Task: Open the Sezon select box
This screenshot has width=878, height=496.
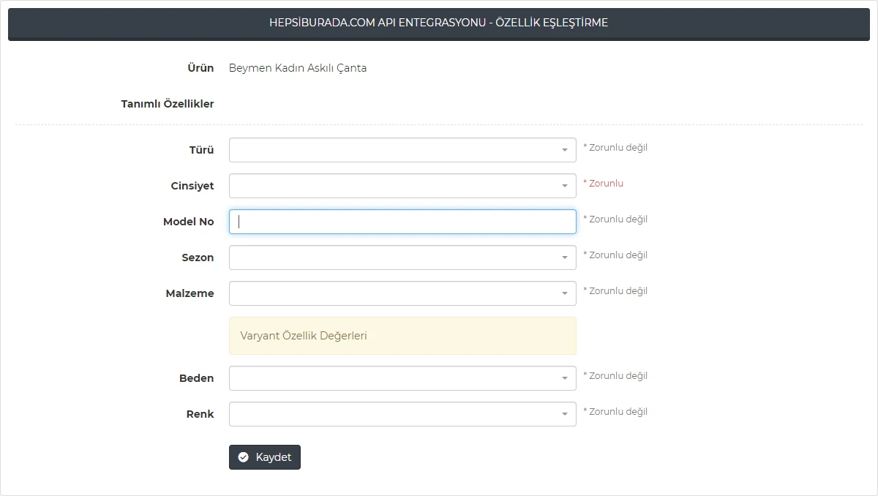Action: click(395, 258)
